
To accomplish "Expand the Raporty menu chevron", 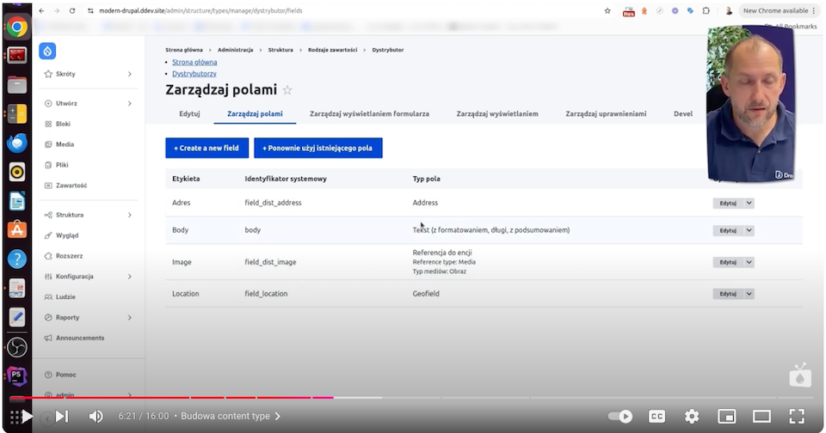I will coord(130,318).
